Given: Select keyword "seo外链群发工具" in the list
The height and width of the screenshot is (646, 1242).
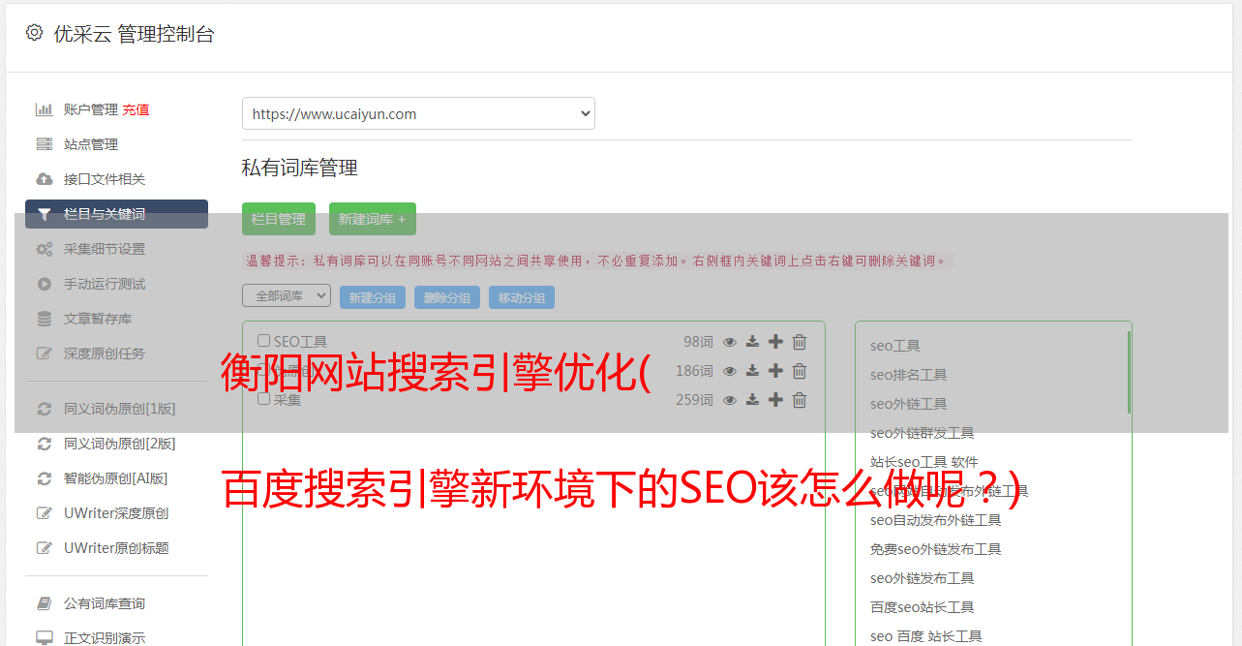Looking at the screenshot, I should (923, 433).
